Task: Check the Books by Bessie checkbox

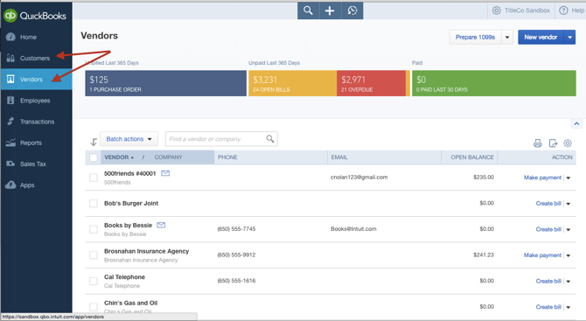Action: click(x=94, y=229)
